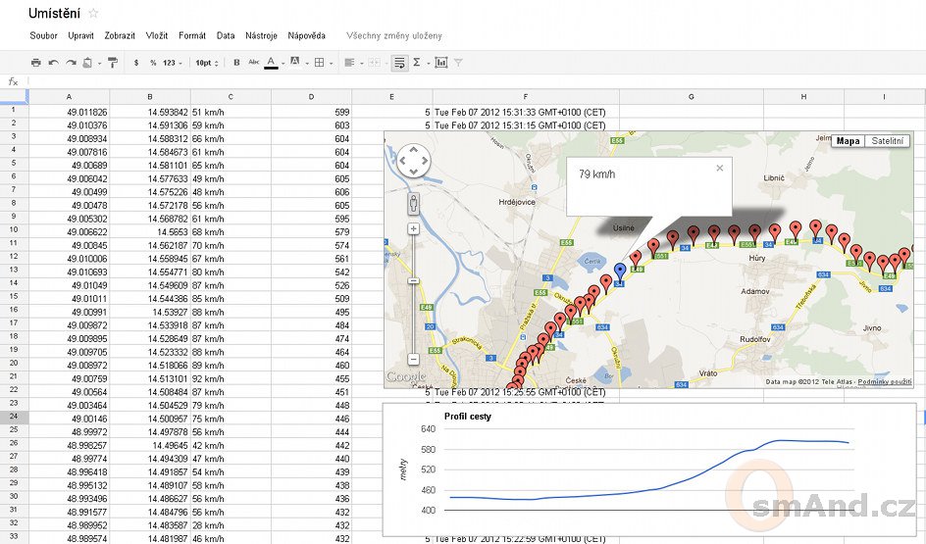Zoom in the map with plus

point(413,229)
